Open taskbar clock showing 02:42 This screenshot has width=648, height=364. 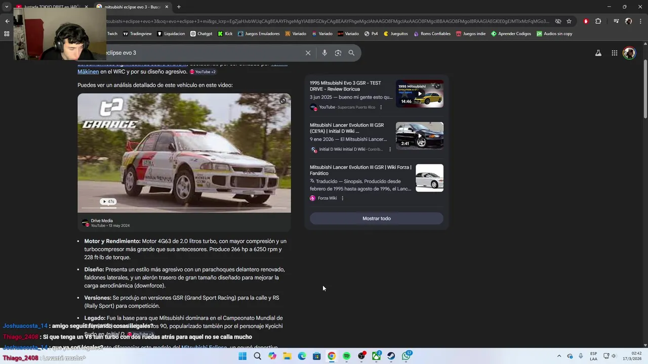pos(633,356)
